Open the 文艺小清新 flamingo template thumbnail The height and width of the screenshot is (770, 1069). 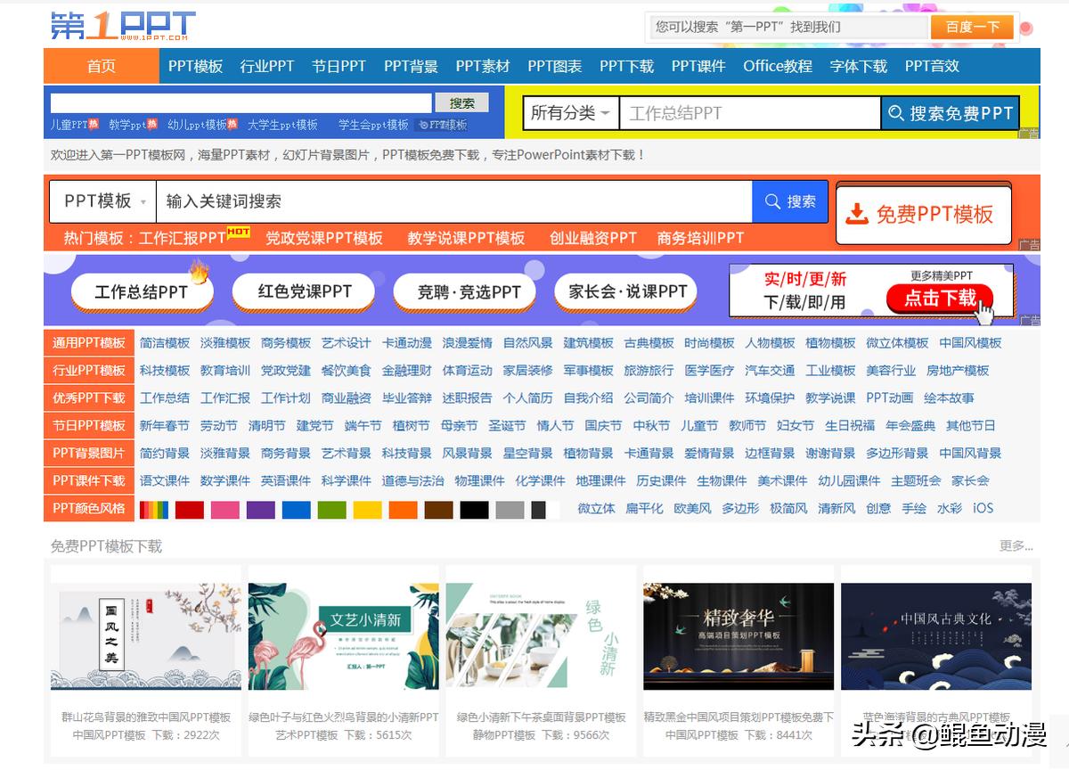tap(344, 636)
